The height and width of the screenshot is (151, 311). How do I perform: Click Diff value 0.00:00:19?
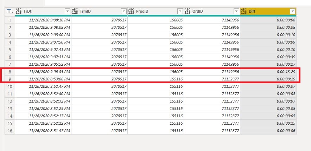[x=268, y=79]
